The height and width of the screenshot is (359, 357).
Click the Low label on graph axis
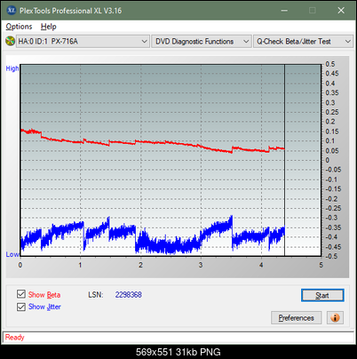click(12, 254)
